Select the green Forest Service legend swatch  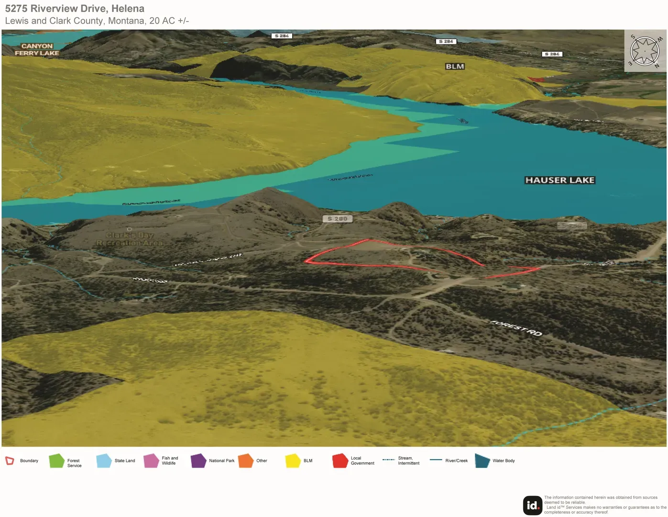coord(56,461)
